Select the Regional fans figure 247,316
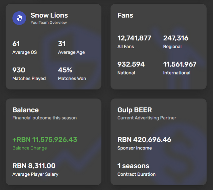Image resolution: width=213 pixels, height=190 pixels. (176, 38)
